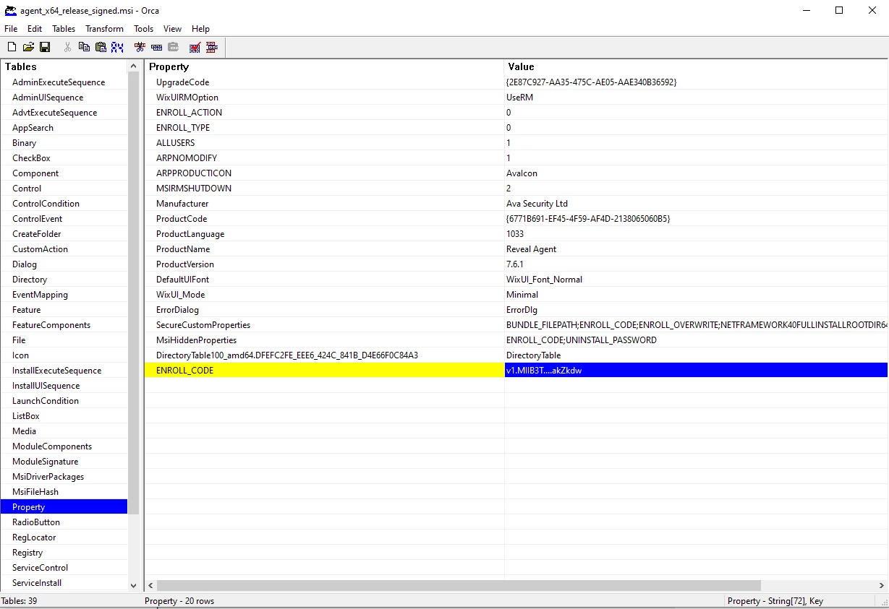Click the UpgradeCode property cell
This screenshot has height=609, width=889.
(x=324, y=82)
